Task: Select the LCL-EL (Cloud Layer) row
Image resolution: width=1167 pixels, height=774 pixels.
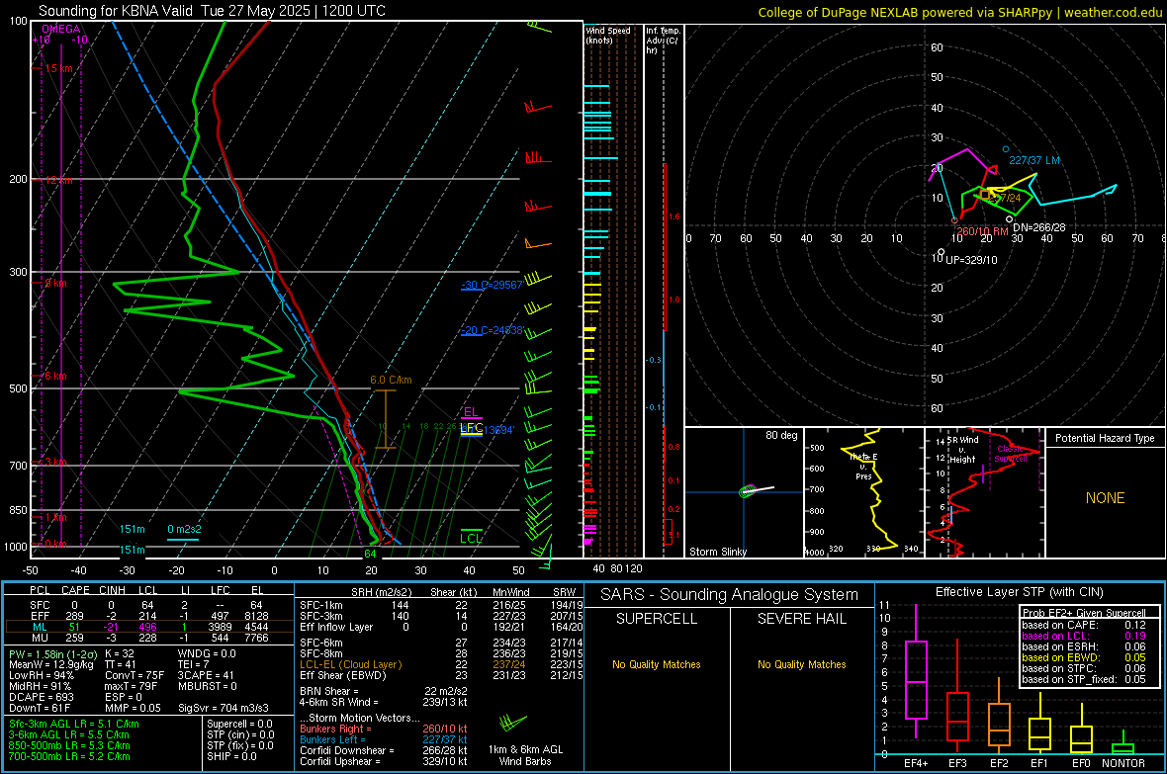Action: click(441, 664)
